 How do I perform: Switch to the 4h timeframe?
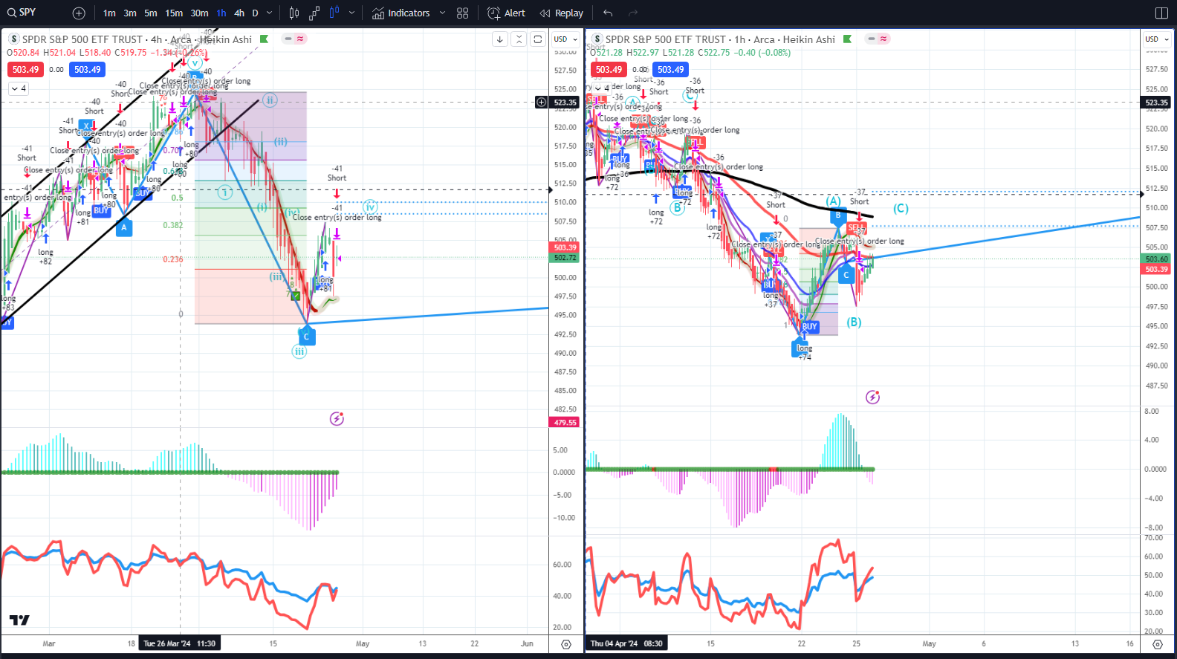point(239,13)
